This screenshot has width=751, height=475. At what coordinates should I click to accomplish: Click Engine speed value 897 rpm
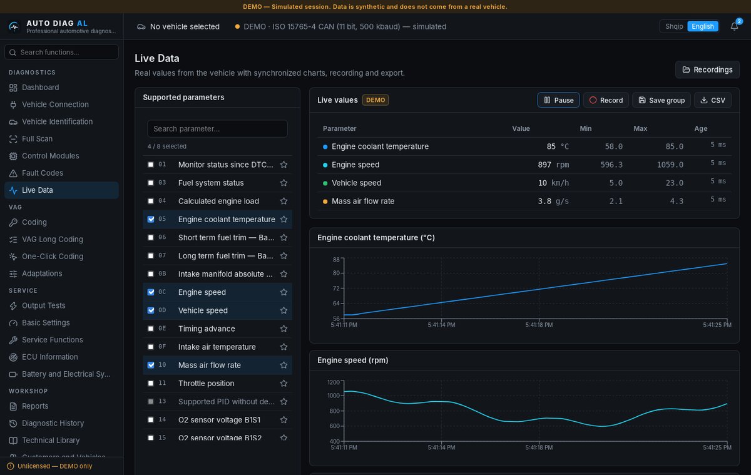pos(553,165)
